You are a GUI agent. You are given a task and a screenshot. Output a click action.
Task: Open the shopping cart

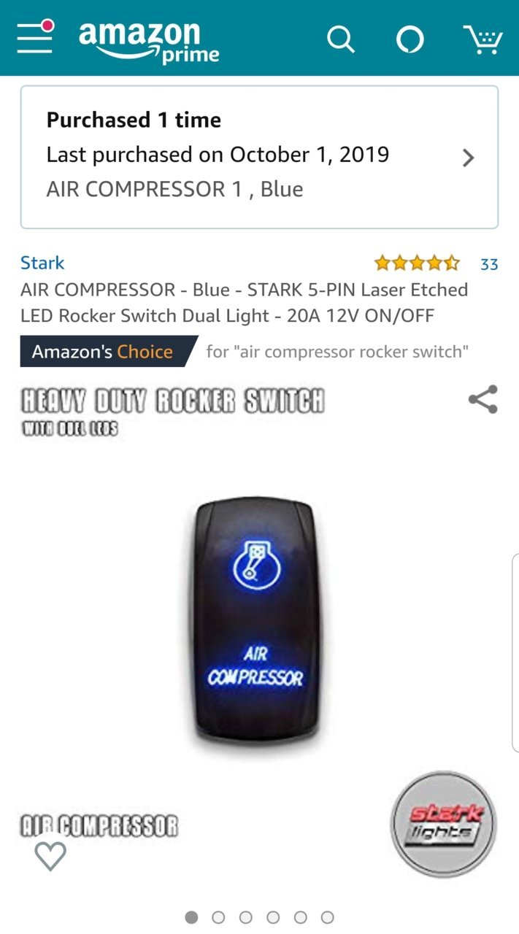(483, 39)
